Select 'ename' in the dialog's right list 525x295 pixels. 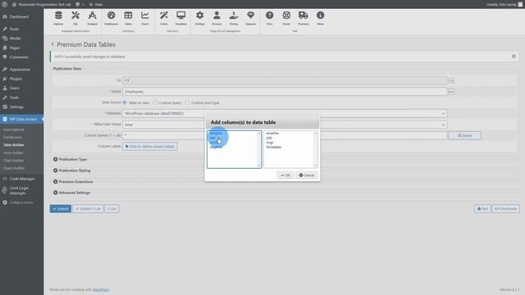click(x=272, y=133)
